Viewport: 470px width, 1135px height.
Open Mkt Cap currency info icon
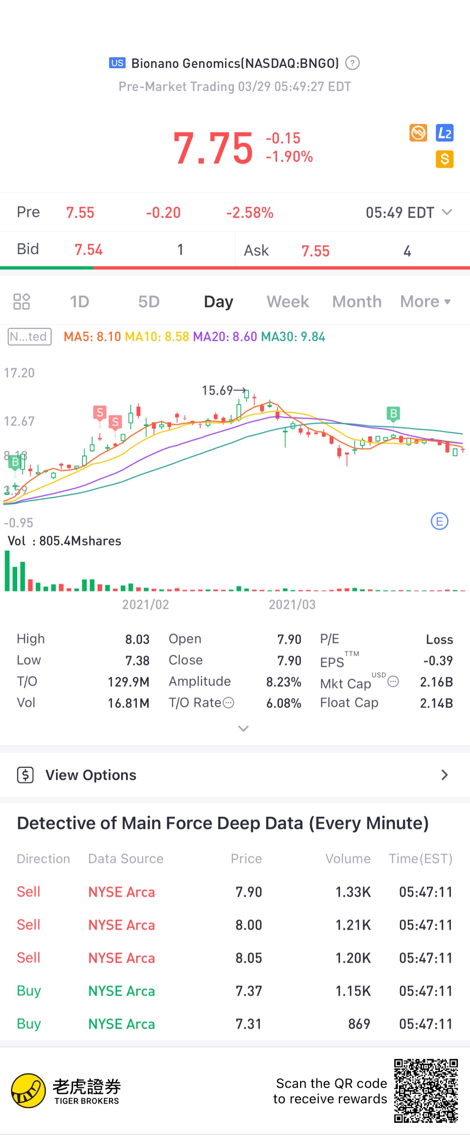point(393,682)
